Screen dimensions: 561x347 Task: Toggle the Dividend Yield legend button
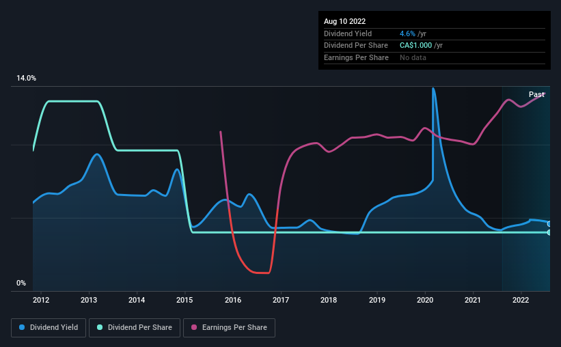point(49,328)
